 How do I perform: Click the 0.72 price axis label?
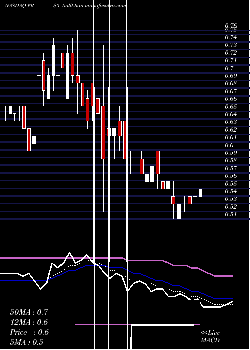point(231,53)
